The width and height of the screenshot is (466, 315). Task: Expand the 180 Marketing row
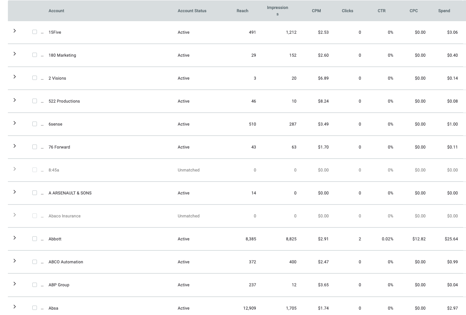[15, 54]
